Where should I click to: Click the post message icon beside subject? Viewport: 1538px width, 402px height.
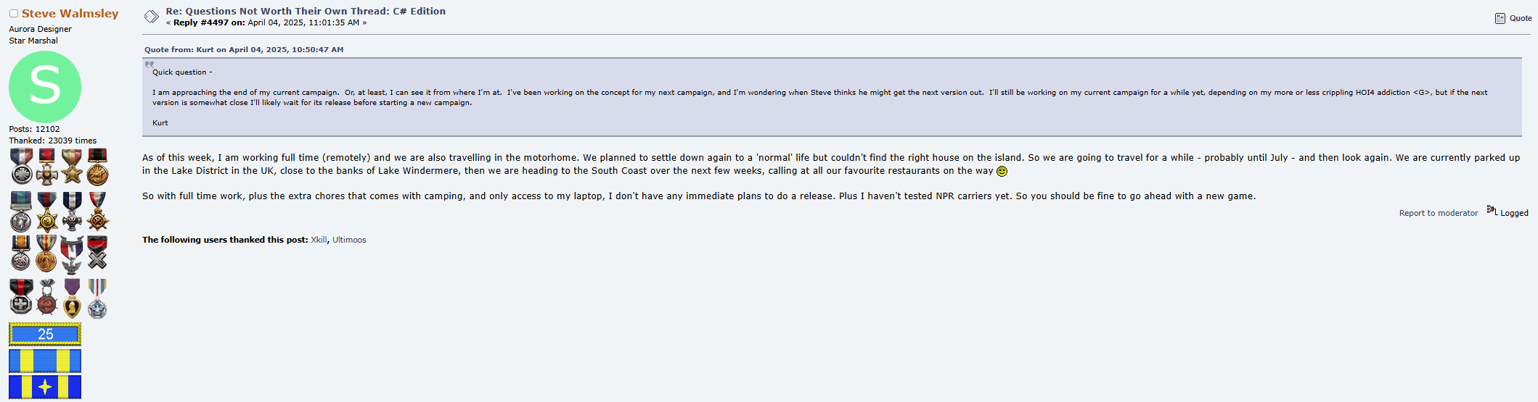pyautogui.click(x=151, y=17)
